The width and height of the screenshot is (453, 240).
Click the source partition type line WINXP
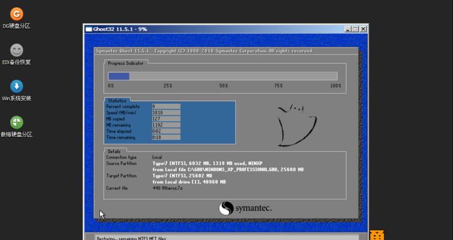[208, 163]
